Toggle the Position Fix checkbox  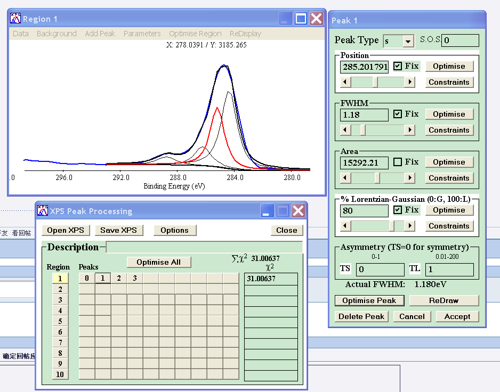pos(397,66)
